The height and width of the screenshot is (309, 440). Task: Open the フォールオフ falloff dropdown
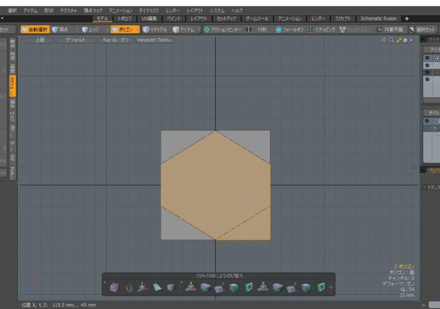(x=290, y=30)
